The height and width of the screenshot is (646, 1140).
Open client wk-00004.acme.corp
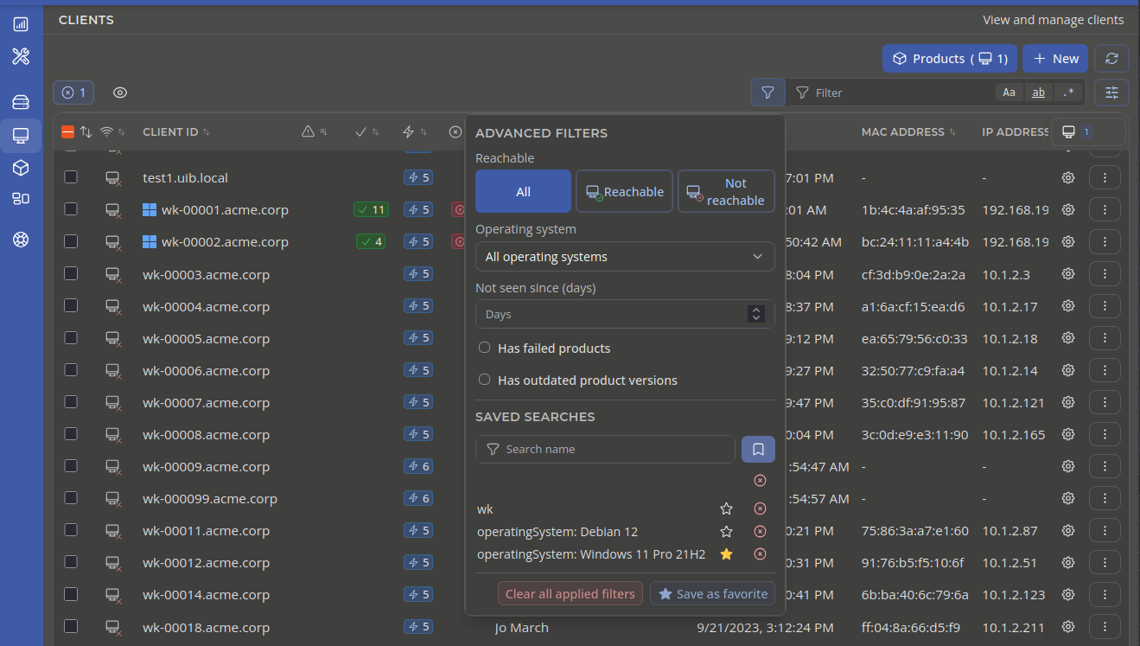pyautogui.click(x=206, y=306)
